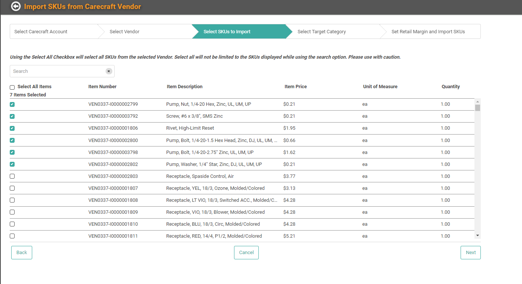Click the $0.66 item price
Screen dimensions: 522x284
pos(289,141)
